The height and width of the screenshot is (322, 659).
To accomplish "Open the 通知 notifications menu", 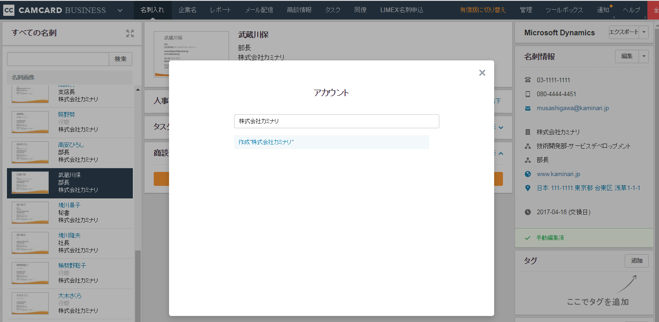I will coord(603,10).
